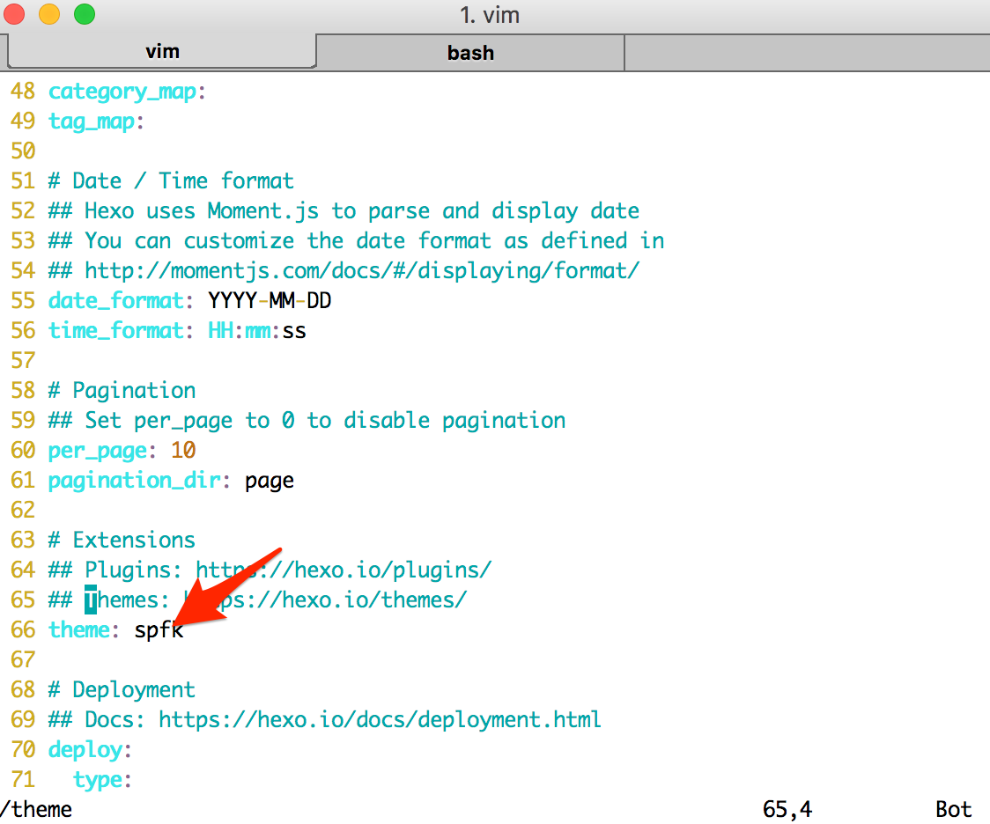Screen dimensions: 990x824
Task: Click the '# Extensions' comment
Action: click(x=122, y=540)
